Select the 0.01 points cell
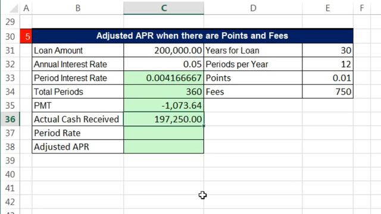This screenshot has height=214, width=381. tap(327, 78)
